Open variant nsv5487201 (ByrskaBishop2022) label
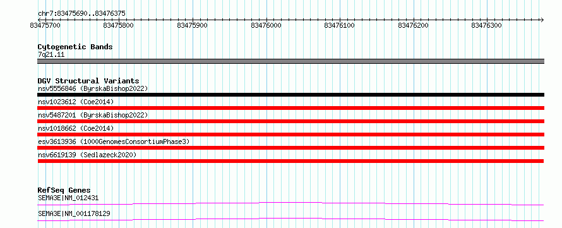Viewport: 562px width, 228px height. 93,115
